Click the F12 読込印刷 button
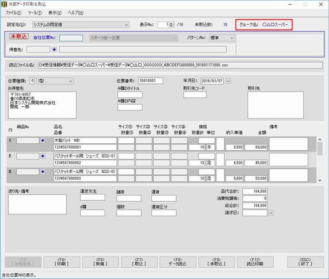This screenshot has height=279, width=329. click(x=255, y=262)
